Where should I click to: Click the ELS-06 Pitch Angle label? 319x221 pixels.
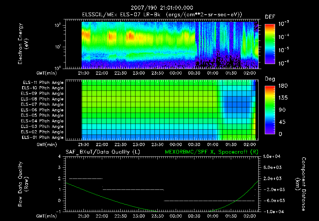(42, 110)
